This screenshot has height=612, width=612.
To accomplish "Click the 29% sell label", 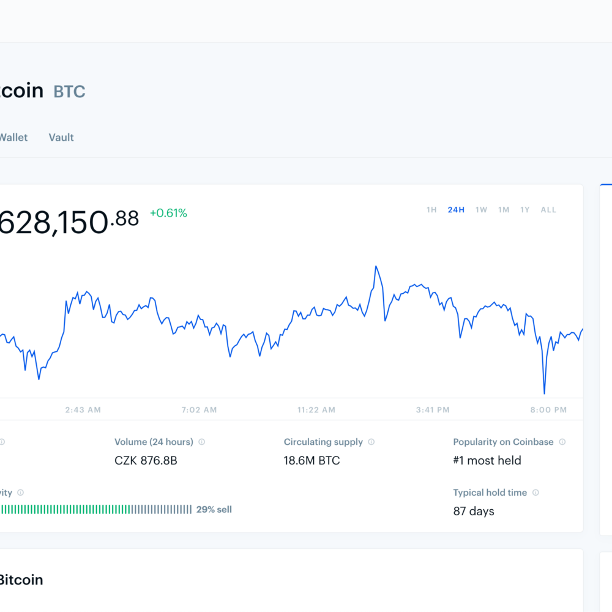I will tap(214, 509).
